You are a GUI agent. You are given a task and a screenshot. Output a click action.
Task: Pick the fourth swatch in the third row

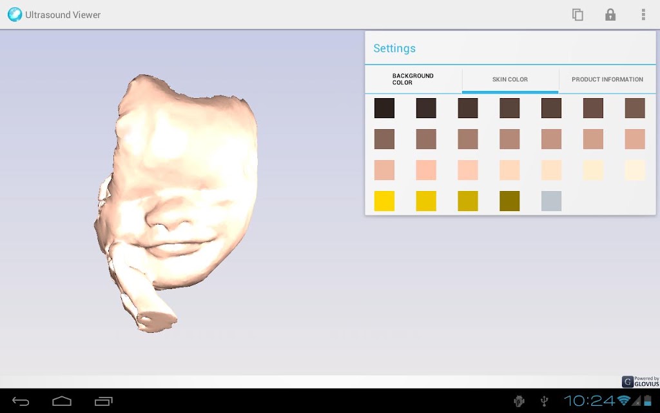point(509,170)
